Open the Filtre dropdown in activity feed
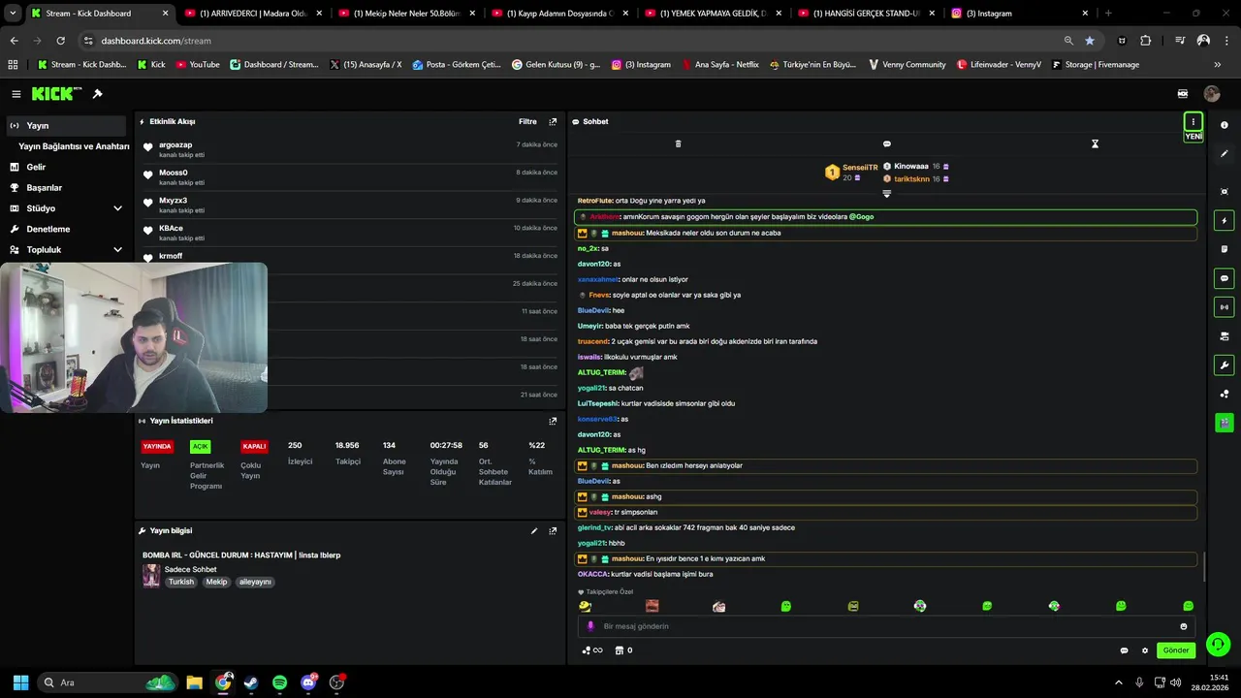This screenshot has width=1241, height=698. click(527, 122)
